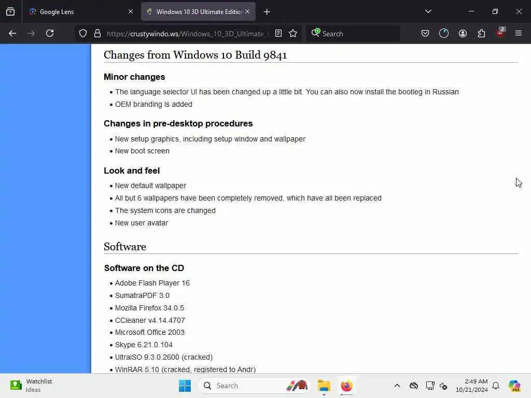Select the Windows 10 3D Ultimate Edition tab
The height and width of the screenshot is (398, 531).
click(x=198, y=11)
